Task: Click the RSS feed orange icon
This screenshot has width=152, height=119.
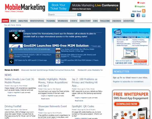Action: pos(144,11)
